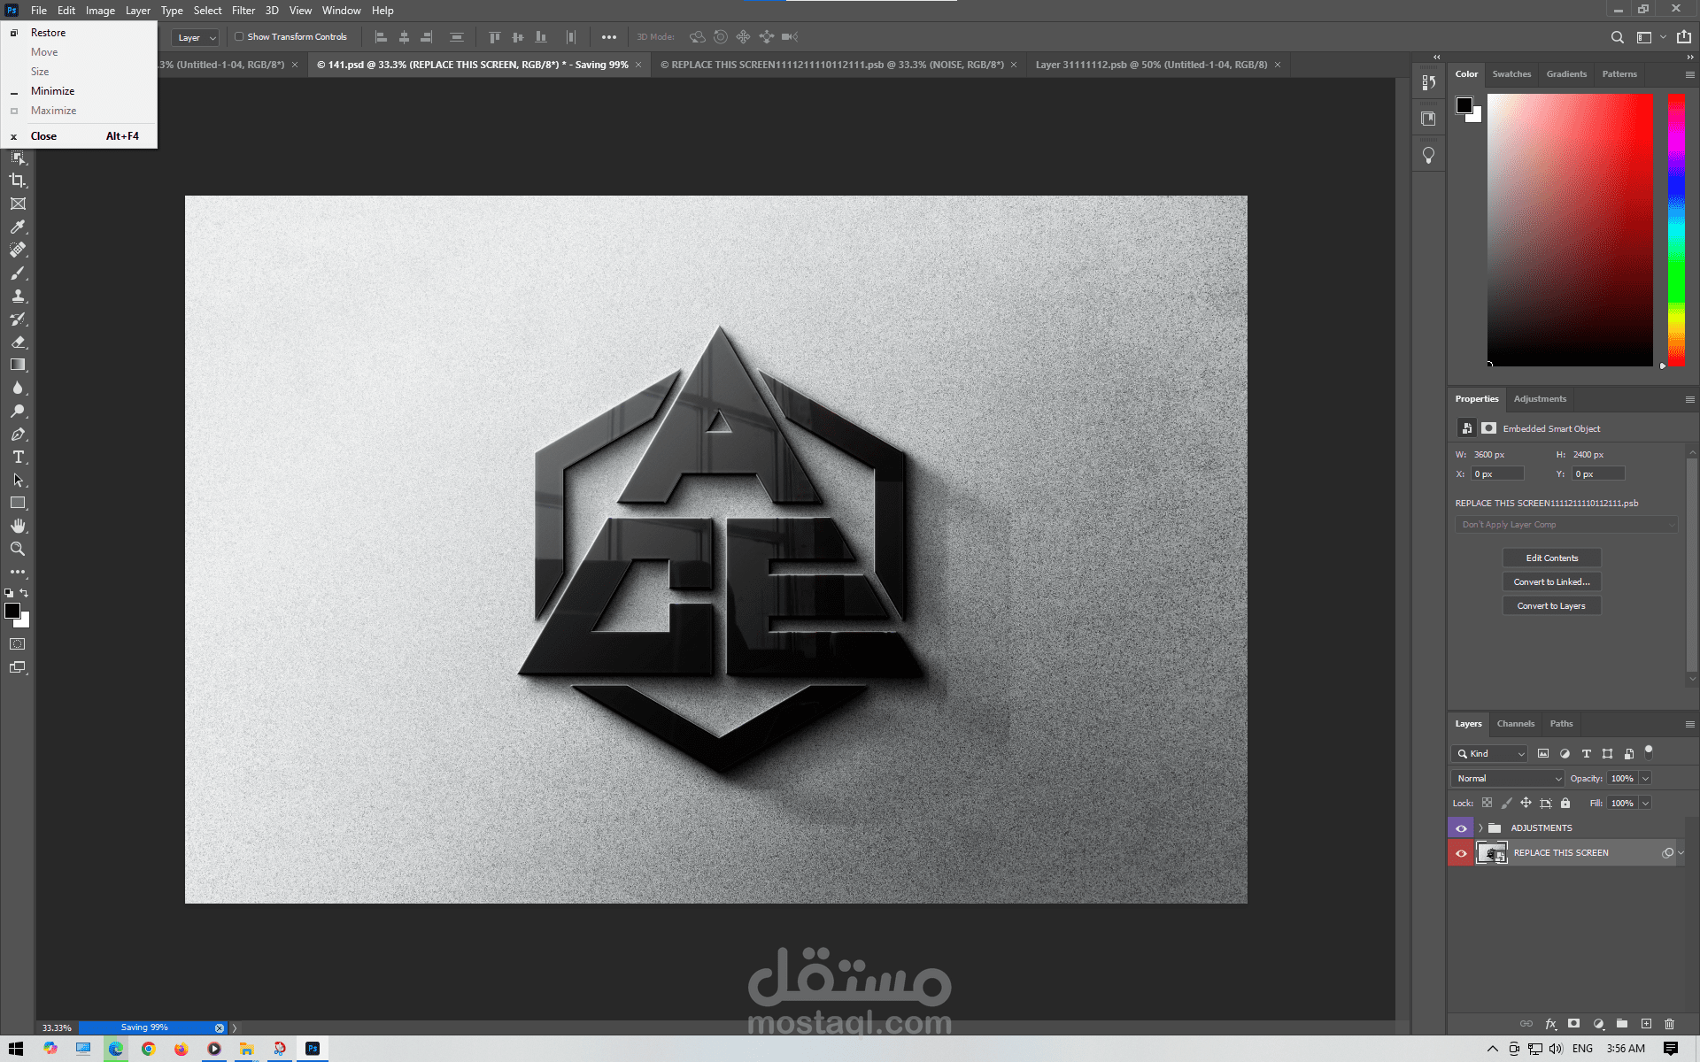Expand the ADJUSTMENTS layer group
Image resolution: width=1700 pixels, height=1062 pixels.
click(1480, 828)
